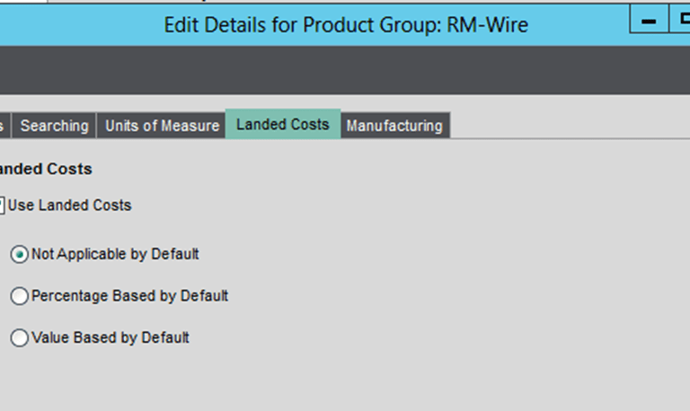Click the Value Based by Default label
The height and width of the screenshot is (411, 690).
pos(111,337)
